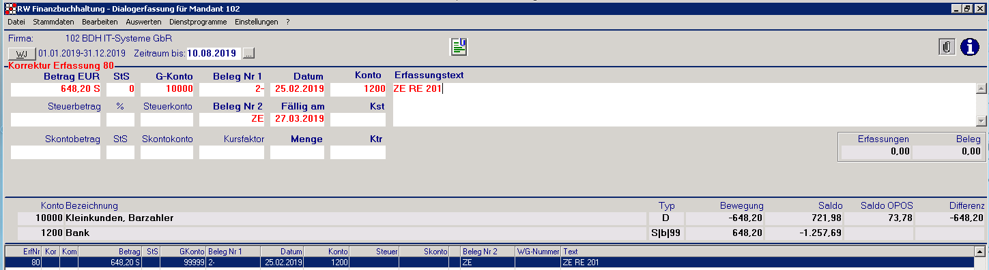Click the ErfNr column header

point(23,252)
